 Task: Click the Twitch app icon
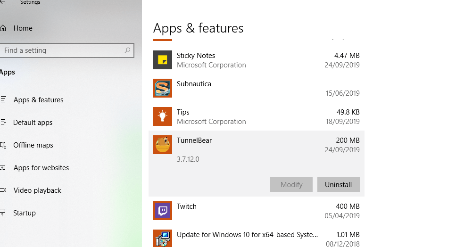[x=163, y=211]
